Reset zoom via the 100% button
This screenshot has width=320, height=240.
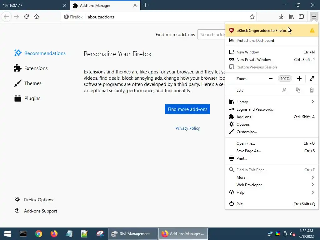tap(285, 78)
